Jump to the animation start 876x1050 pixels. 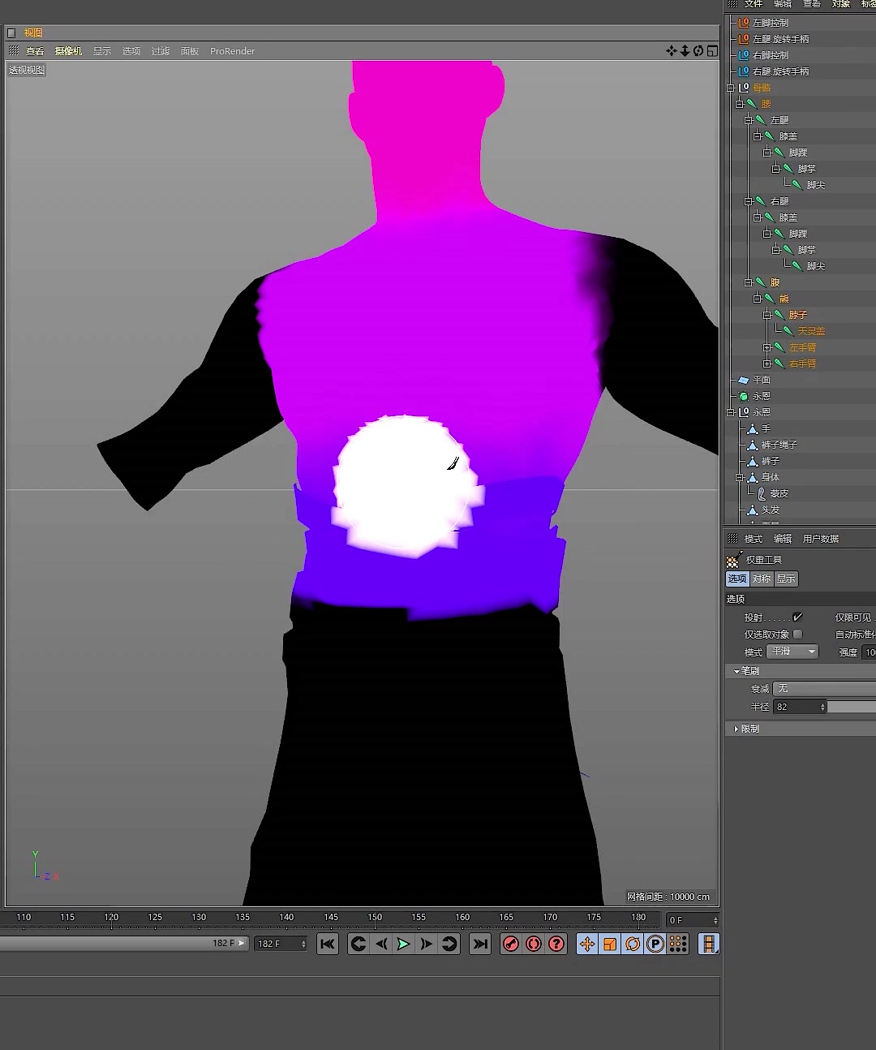point(328,944)
